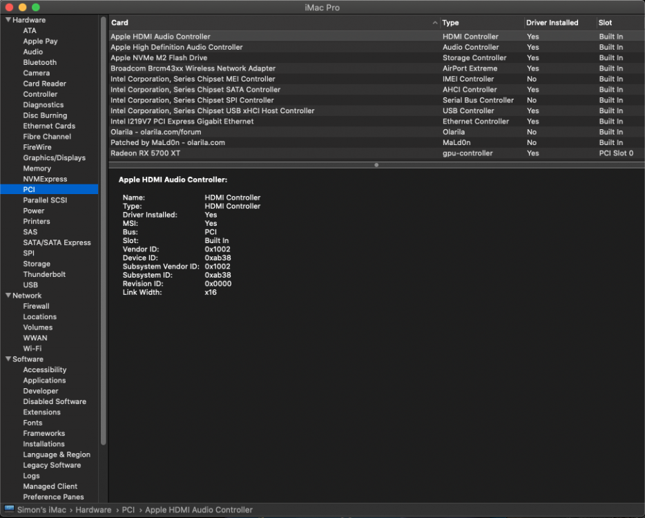Open Thunderbolt in the sidebar

[44, 274]
